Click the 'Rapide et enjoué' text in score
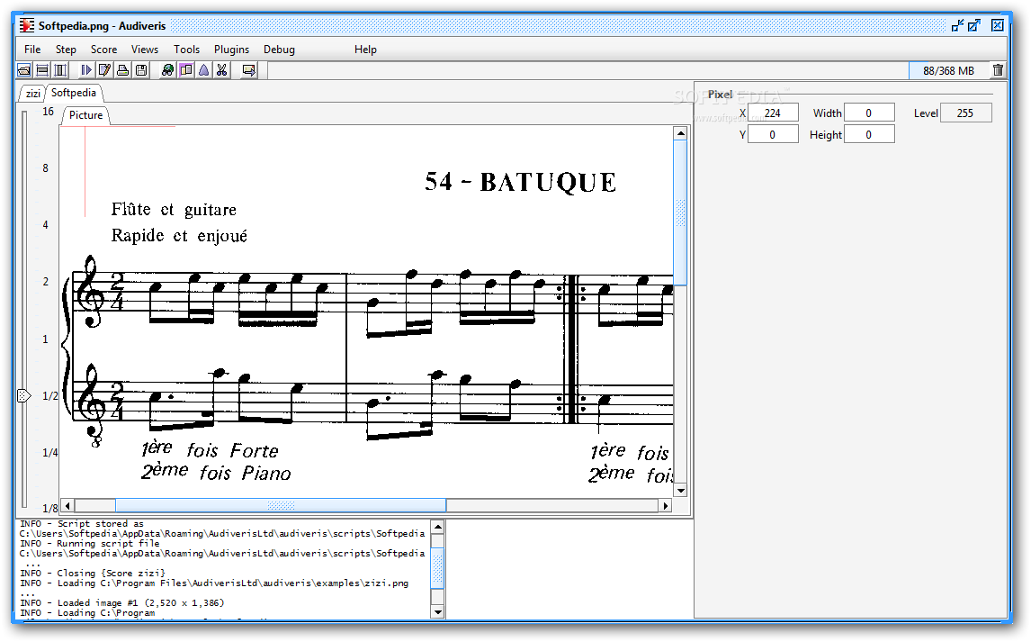The height and width of the screenshot is (642, 1031). (179, 236)
